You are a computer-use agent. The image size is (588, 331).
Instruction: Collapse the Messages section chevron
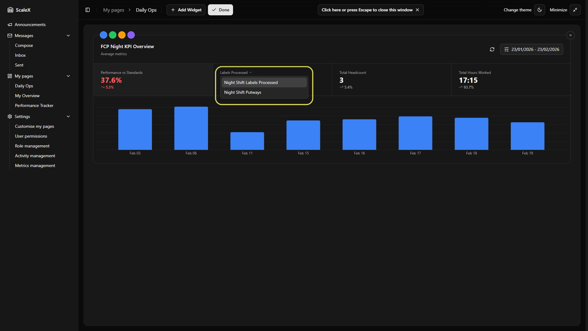pos(68,36)
